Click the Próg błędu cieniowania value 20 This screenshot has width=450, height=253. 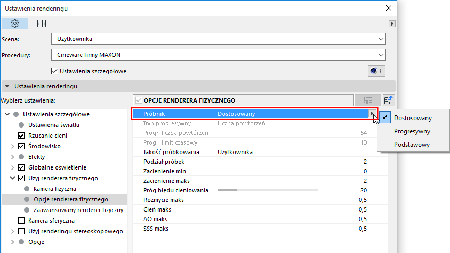[364, 190]
